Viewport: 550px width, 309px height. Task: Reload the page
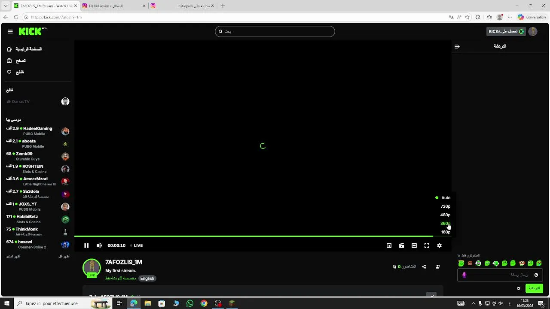pyautogui.click(x=16, y=17)
